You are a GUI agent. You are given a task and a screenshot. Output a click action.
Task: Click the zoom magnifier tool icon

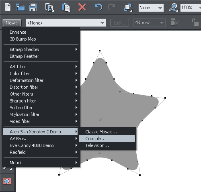pyautogui.click(x=173, y=8)
